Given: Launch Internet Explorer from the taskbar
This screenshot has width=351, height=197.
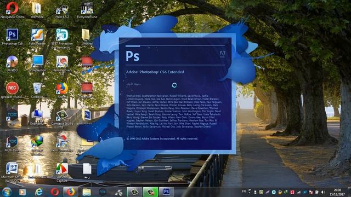Looking at the screenshot, I should pos(39,192).
